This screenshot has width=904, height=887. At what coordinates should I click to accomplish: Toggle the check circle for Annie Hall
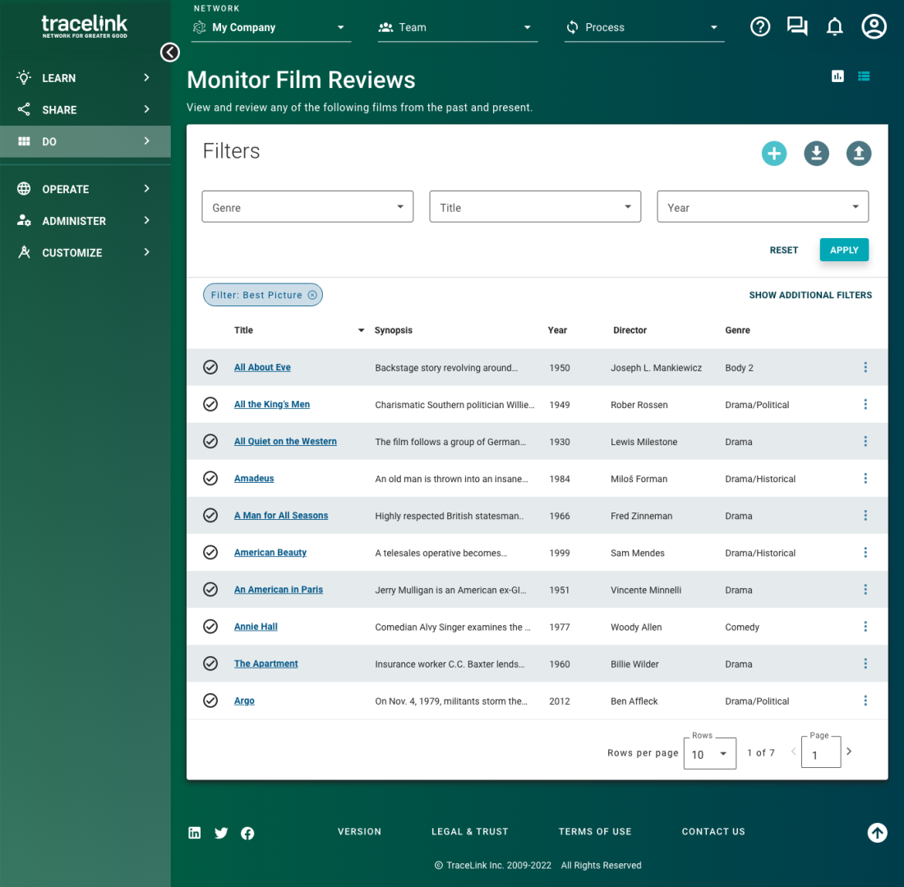point(210,627)
